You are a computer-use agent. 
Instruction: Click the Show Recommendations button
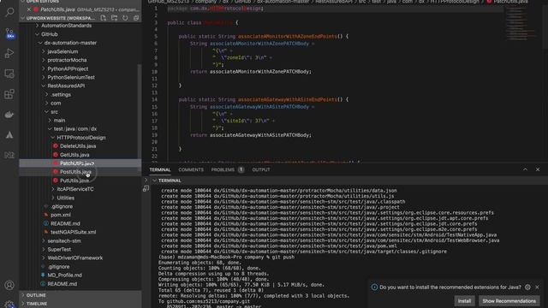click(x=509, y=300)
